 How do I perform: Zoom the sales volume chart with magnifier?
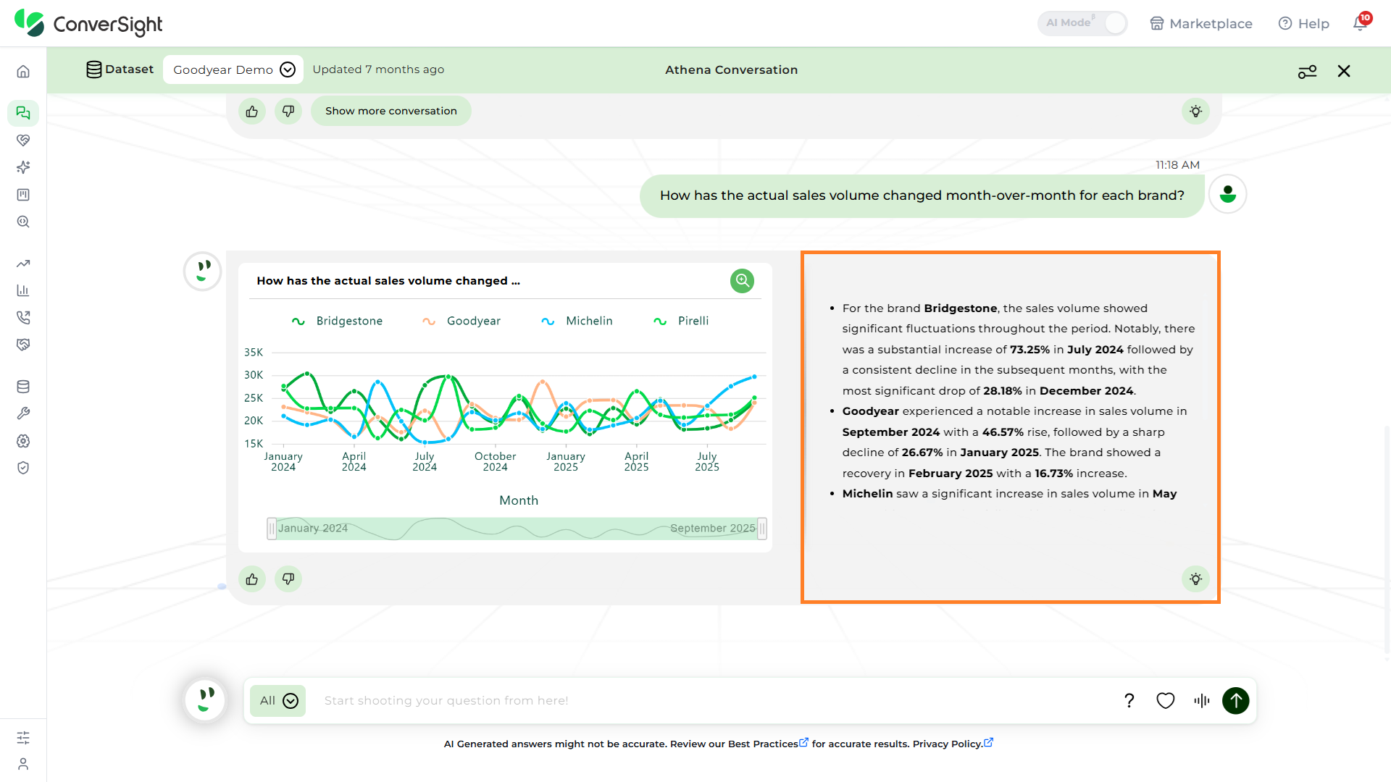point(742,281)
